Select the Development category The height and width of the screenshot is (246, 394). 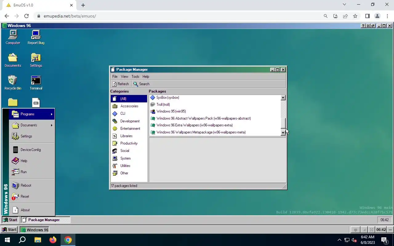tap(129, 121)
